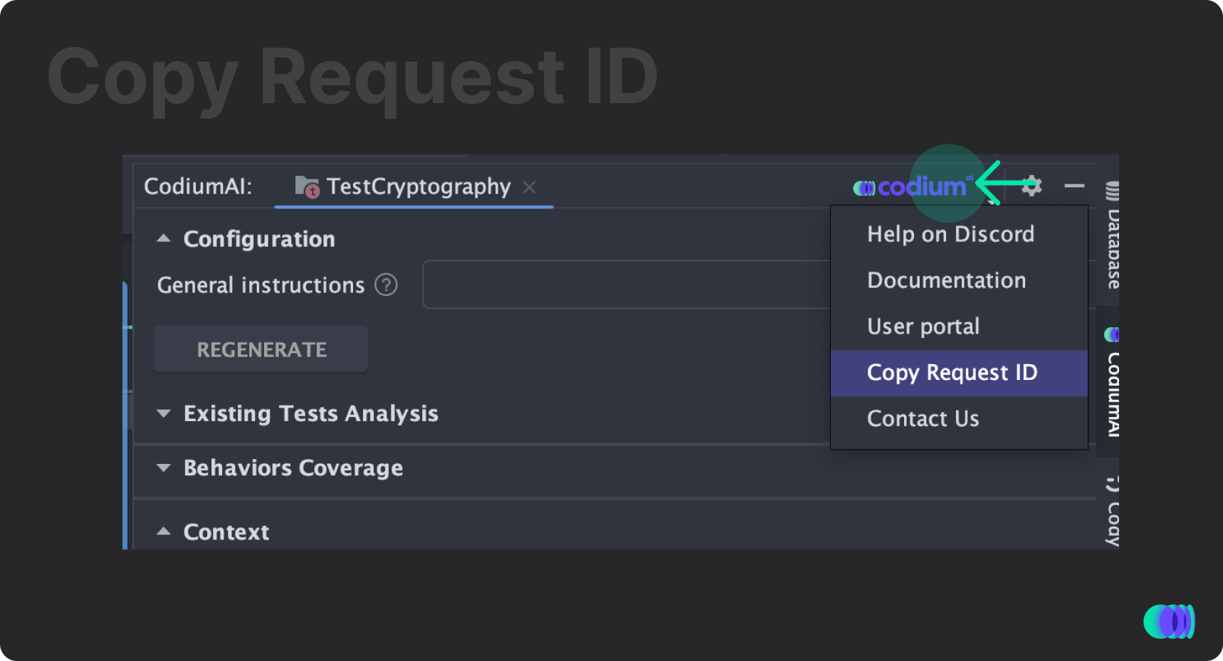Image resolution: width=1223 pixels, height=661 pixels.
Task: Click the CodiumAI side tool window icon
Action: (1112, 334)
